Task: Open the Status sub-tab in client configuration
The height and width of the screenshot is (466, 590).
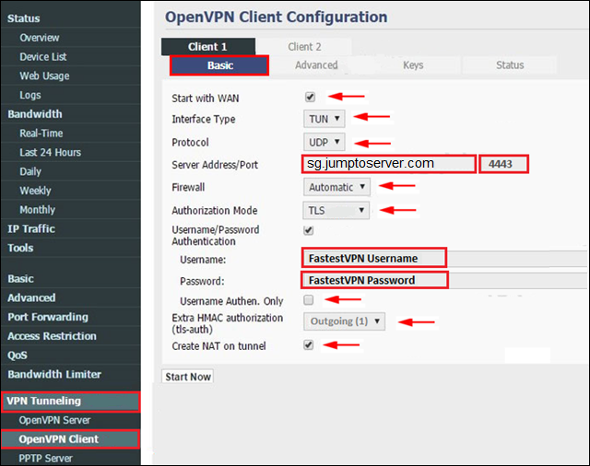Action: point(510,65)
